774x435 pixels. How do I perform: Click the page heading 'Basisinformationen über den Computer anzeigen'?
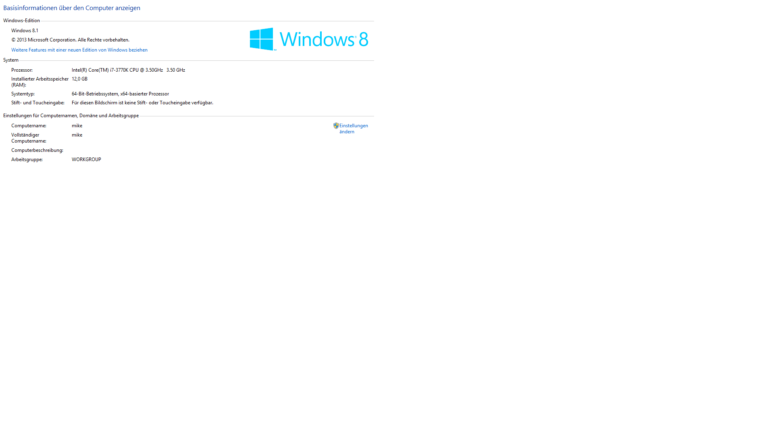(72, 8)
